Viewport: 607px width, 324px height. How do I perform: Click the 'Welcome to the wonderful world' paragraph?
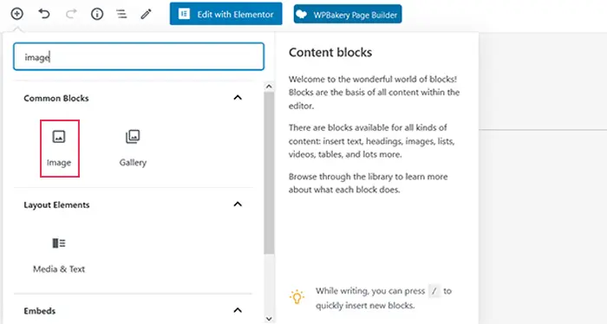coord(374,93)
